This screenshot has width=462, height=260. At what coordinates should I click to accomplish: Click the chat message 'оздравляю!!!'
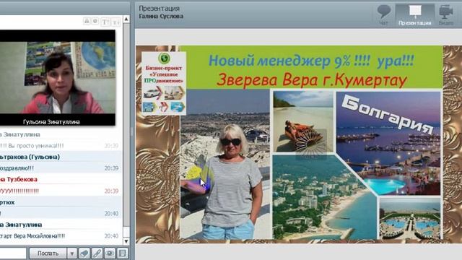tap(17, 168)
